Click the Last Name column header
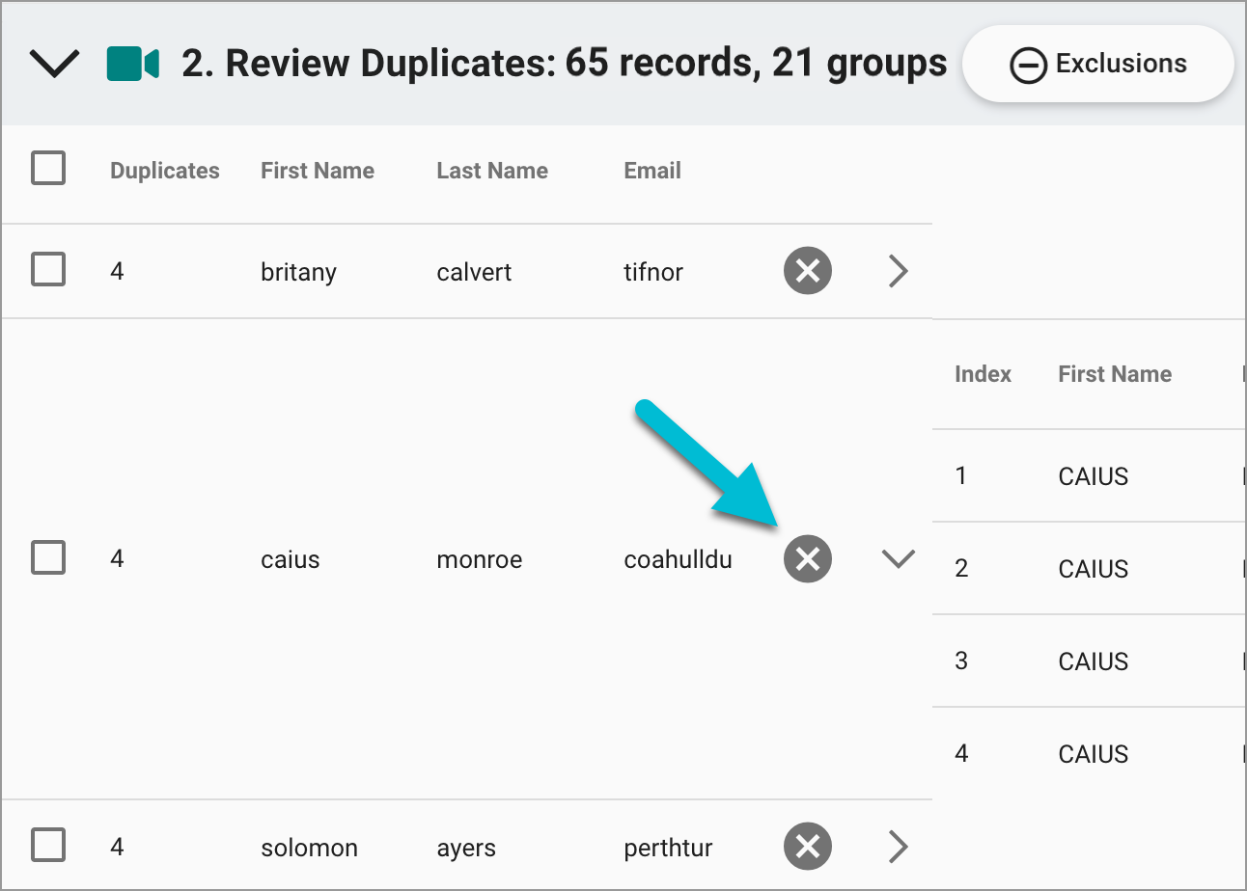Viewport: 1247px width, 891px height. (x=492, y=170)
